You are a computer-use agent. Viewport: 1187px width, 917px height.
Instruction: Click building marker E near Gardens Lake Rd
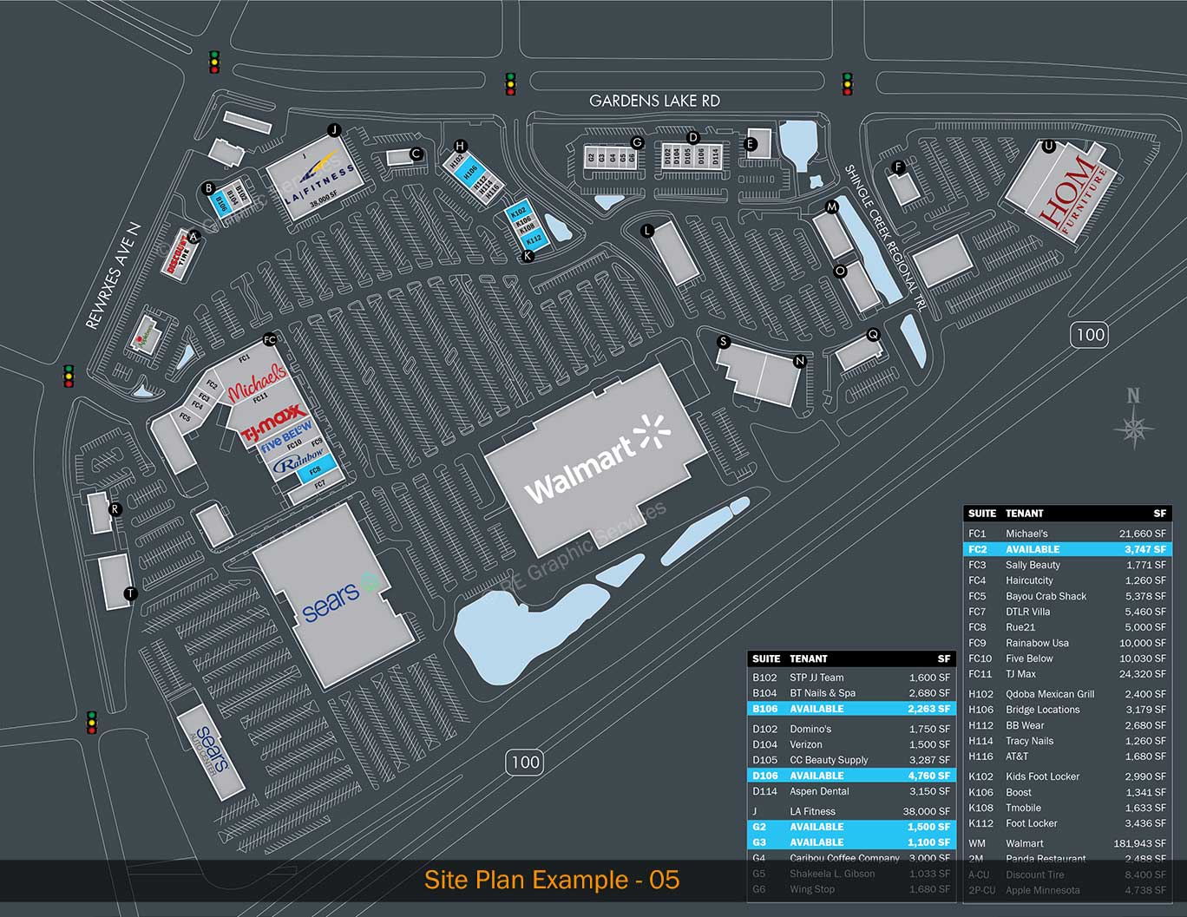pos(750,143)
